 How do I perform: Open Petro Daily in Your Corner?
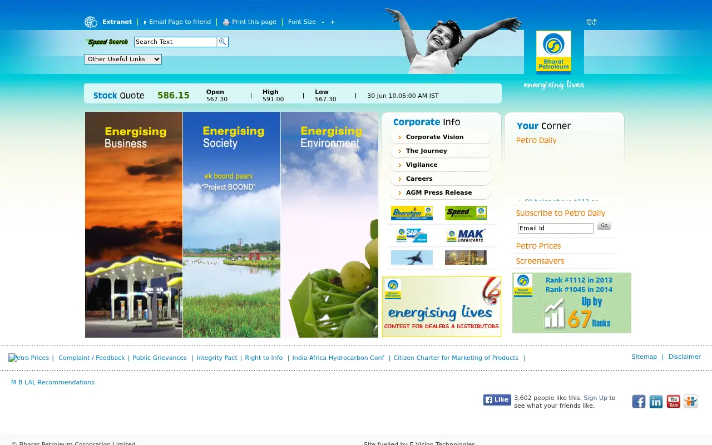pos(536,140)
